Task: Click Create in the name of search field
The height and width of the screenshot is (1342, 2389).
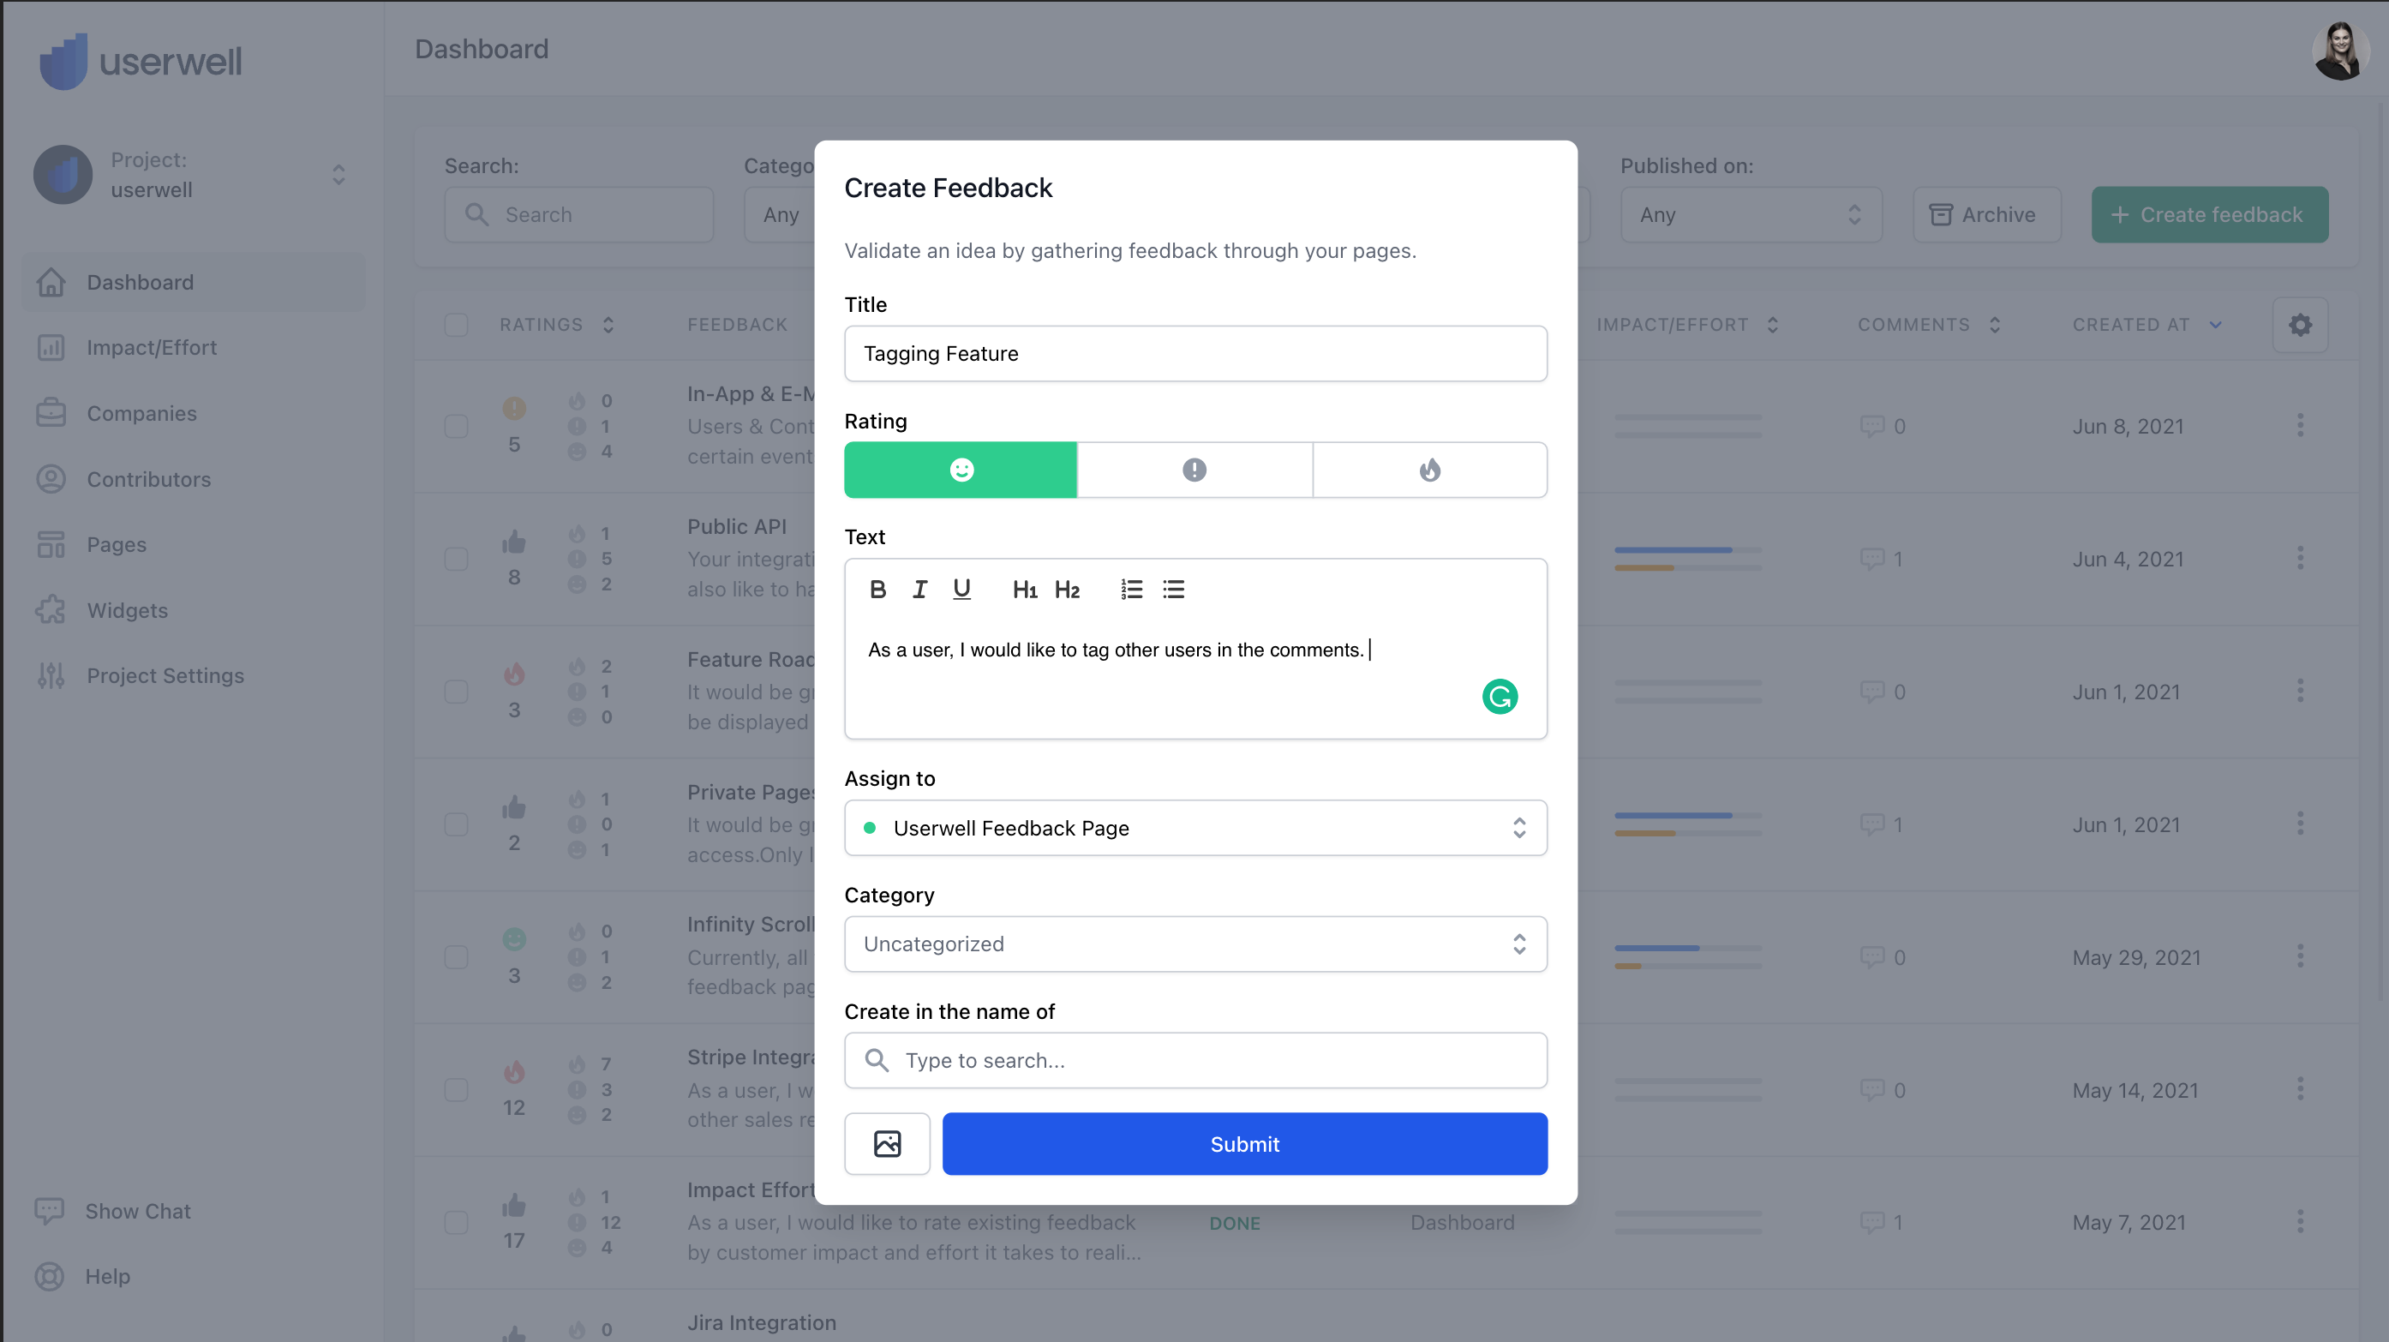Action: tap(1194, 1060)
